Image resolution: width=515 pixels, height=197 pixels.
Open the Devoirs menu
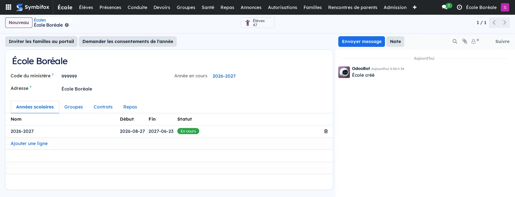162,7
